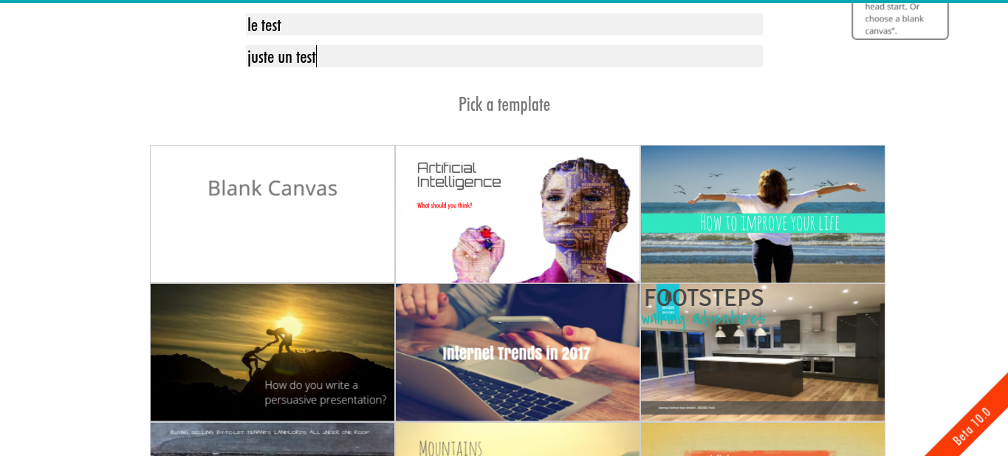Select the Internet Trends in 2017 template
The width and height of the screenshot is (1008, 456).
[x=518, y=353]
